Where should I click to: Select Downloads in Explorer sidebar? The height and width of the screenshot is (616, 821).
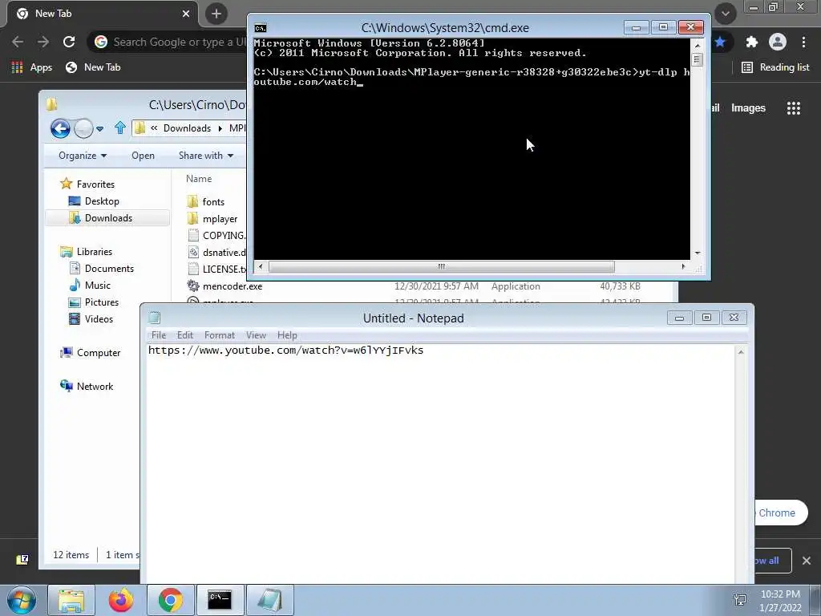pos(108,218)
